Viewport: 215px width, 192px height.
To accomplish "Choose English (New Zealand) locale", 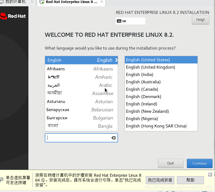I will [x=161, y=111].
